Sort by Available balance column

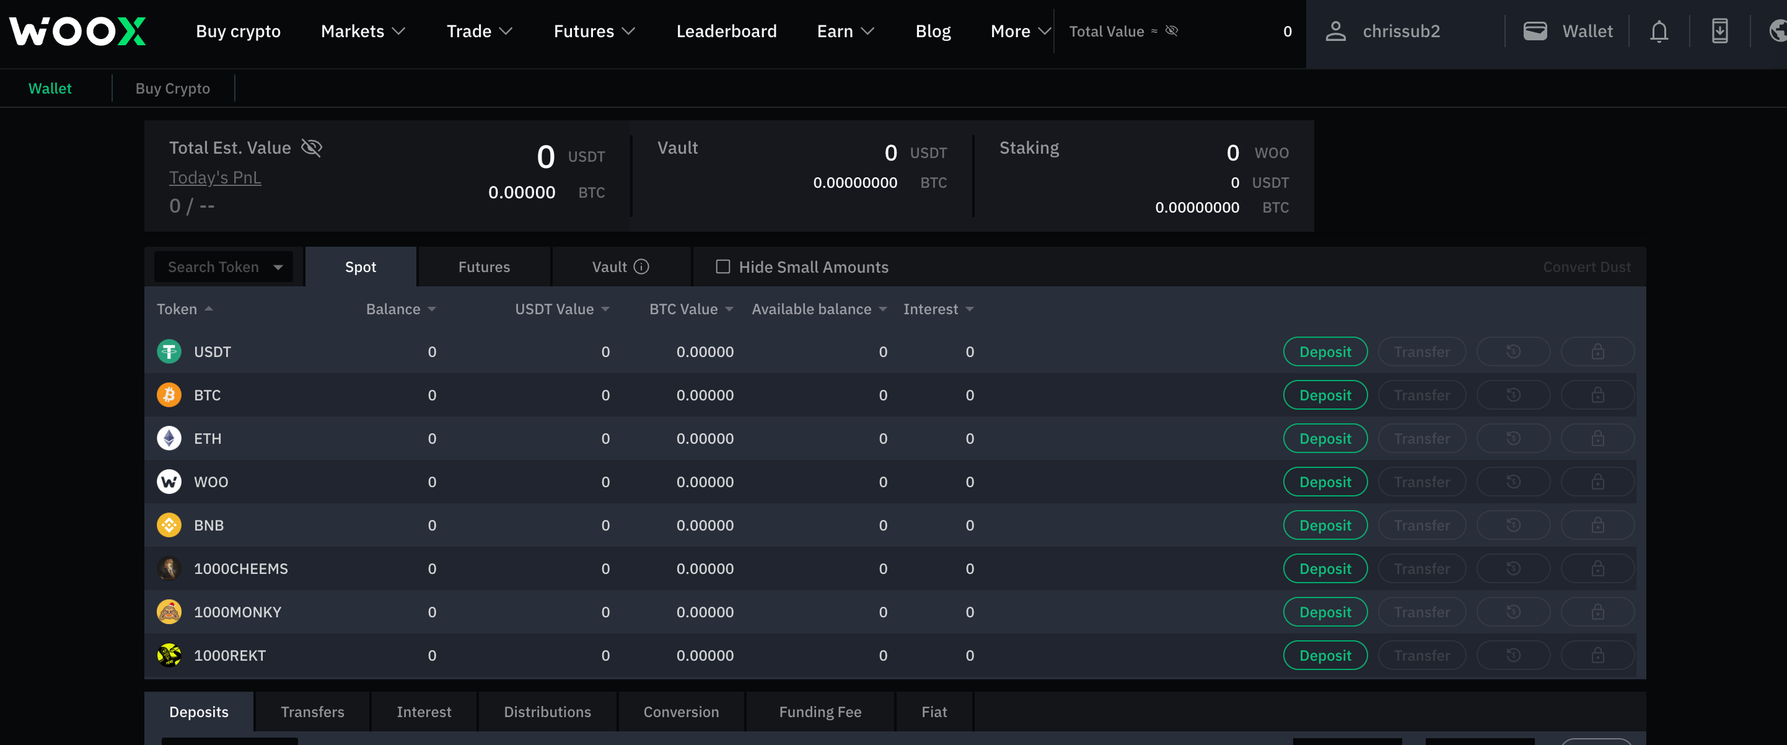pyautogui.click(x=819, y=309)
